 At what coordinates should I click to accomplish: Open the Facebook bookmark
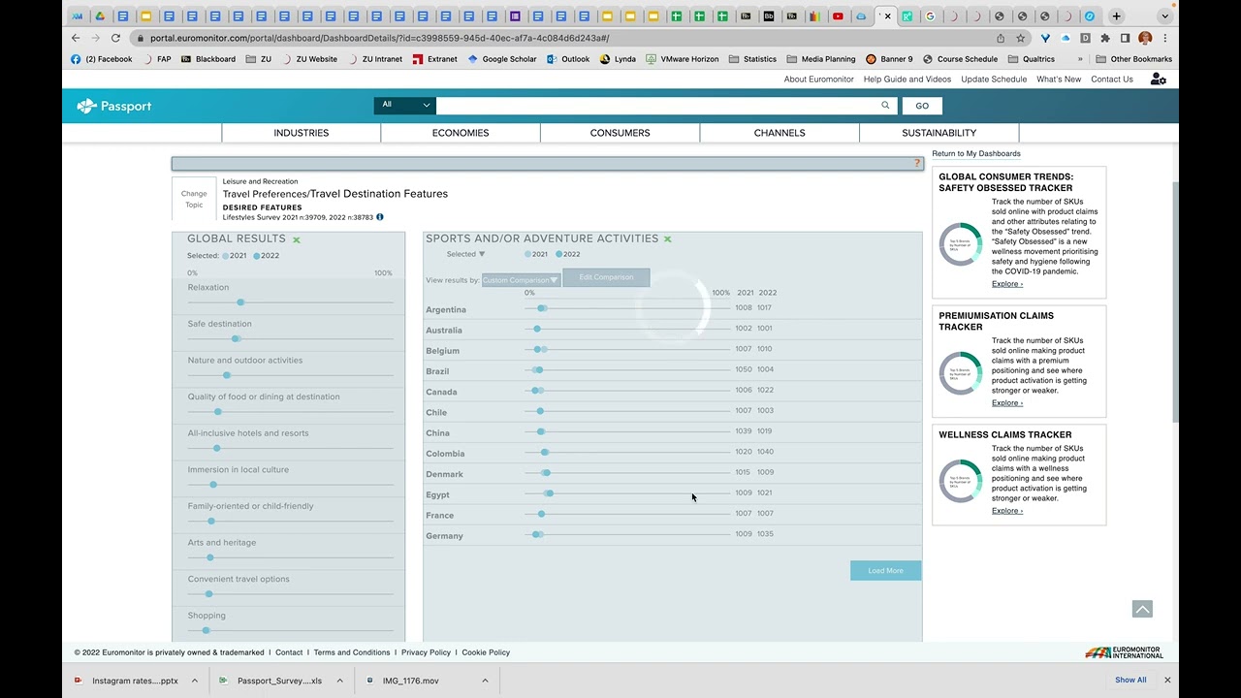(x=102, y=59)
